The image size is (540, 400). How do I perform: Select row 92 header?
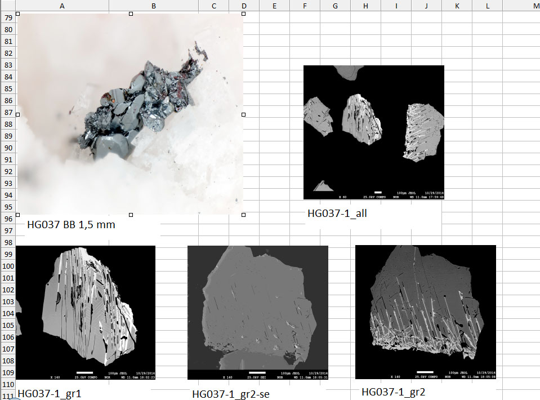click(8, 172)
